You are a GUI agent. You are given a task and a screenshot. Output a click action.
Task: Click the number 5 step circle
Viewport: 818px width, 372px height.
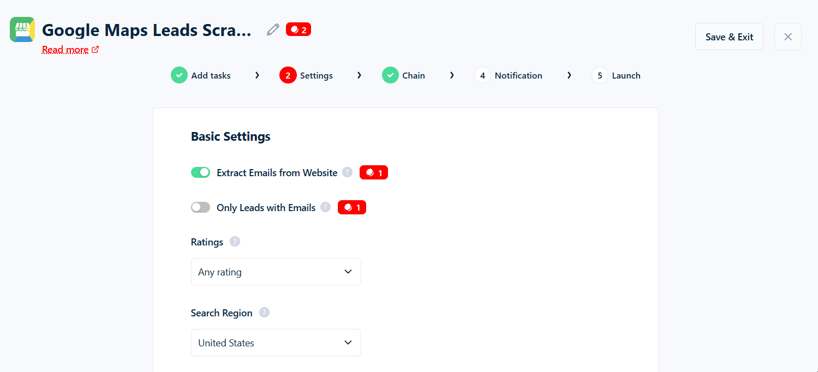pos(600,75)
